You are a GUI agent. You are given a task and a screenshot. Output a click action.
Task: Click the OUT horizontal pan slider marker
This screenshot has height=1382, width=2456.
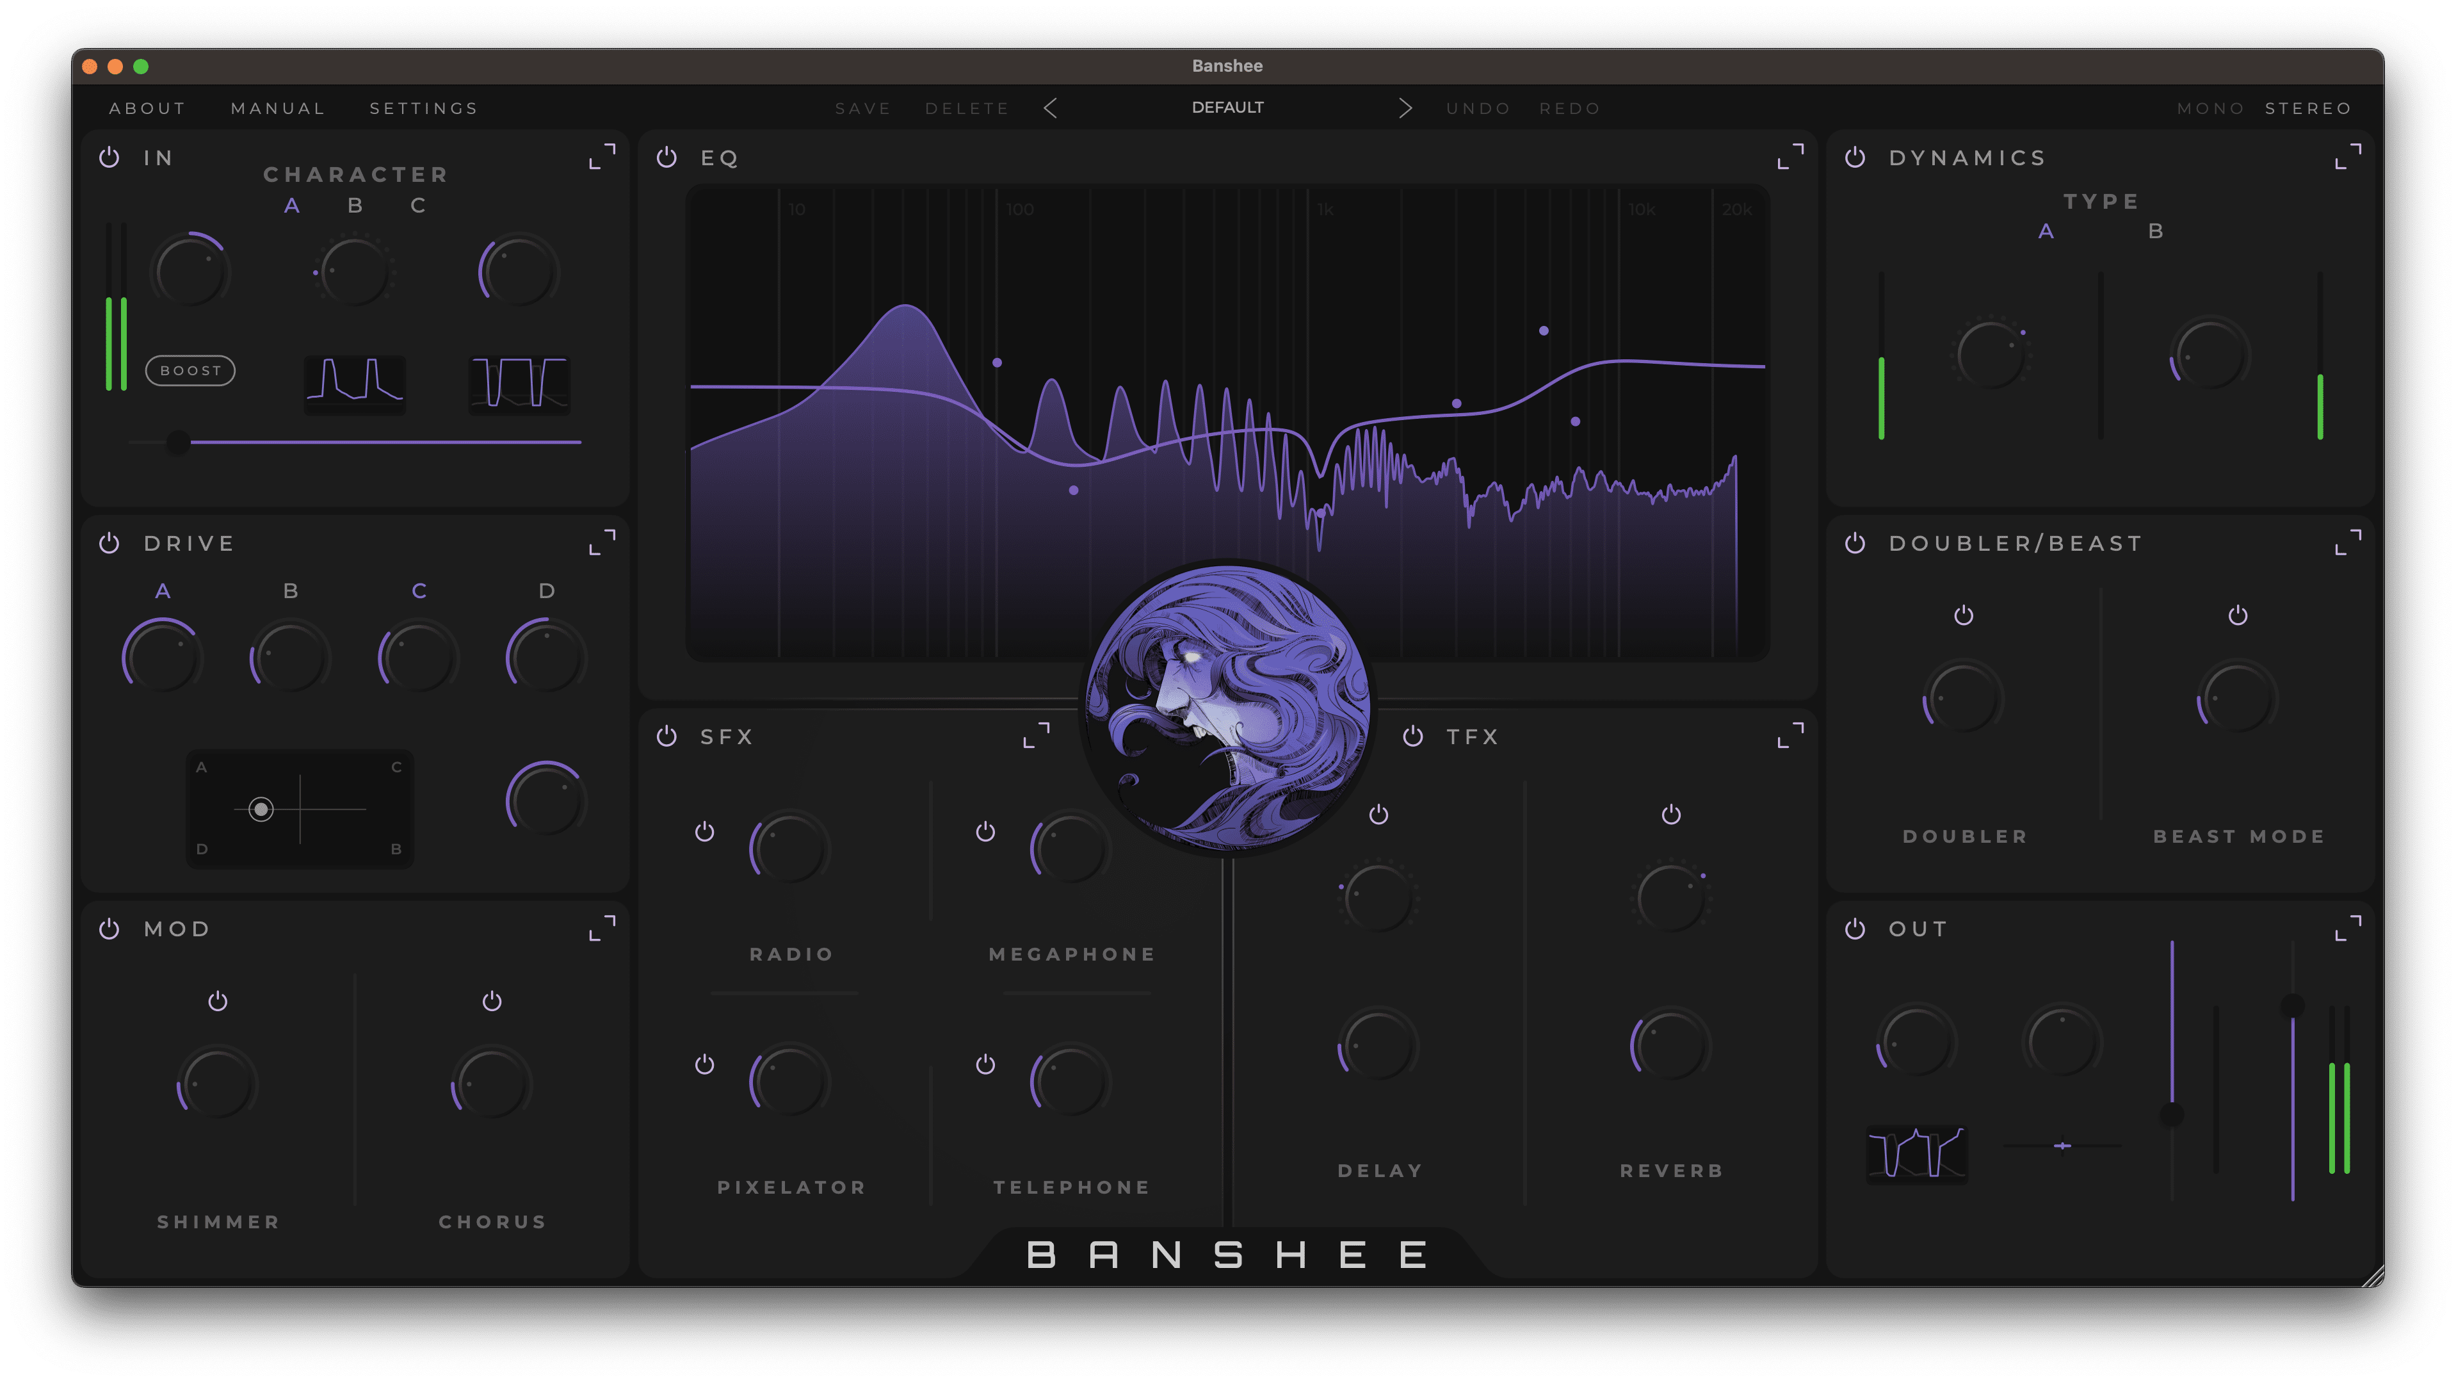2062,1146
